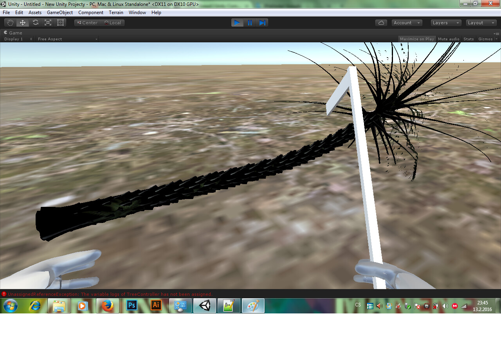Viewport: 501px width, 344px height.
Task: Open the GameObject menu
Action: click(59, 12)
